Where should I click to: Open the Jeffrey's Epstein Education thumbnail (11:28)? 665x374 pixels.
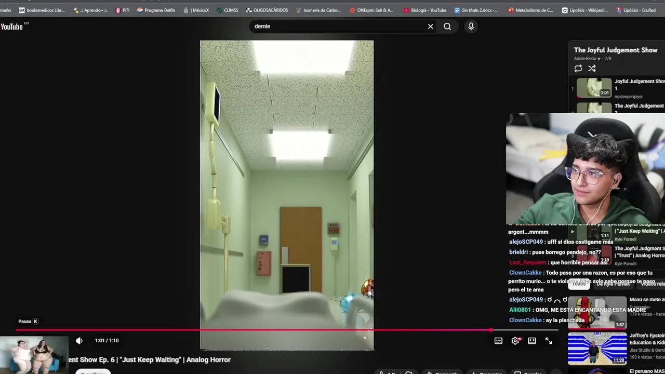(597, 349)
